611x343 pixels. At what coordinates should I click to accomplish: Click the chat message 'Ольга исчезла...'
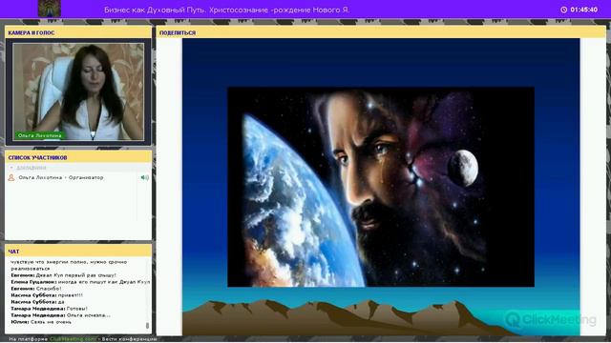coord(60,315)
